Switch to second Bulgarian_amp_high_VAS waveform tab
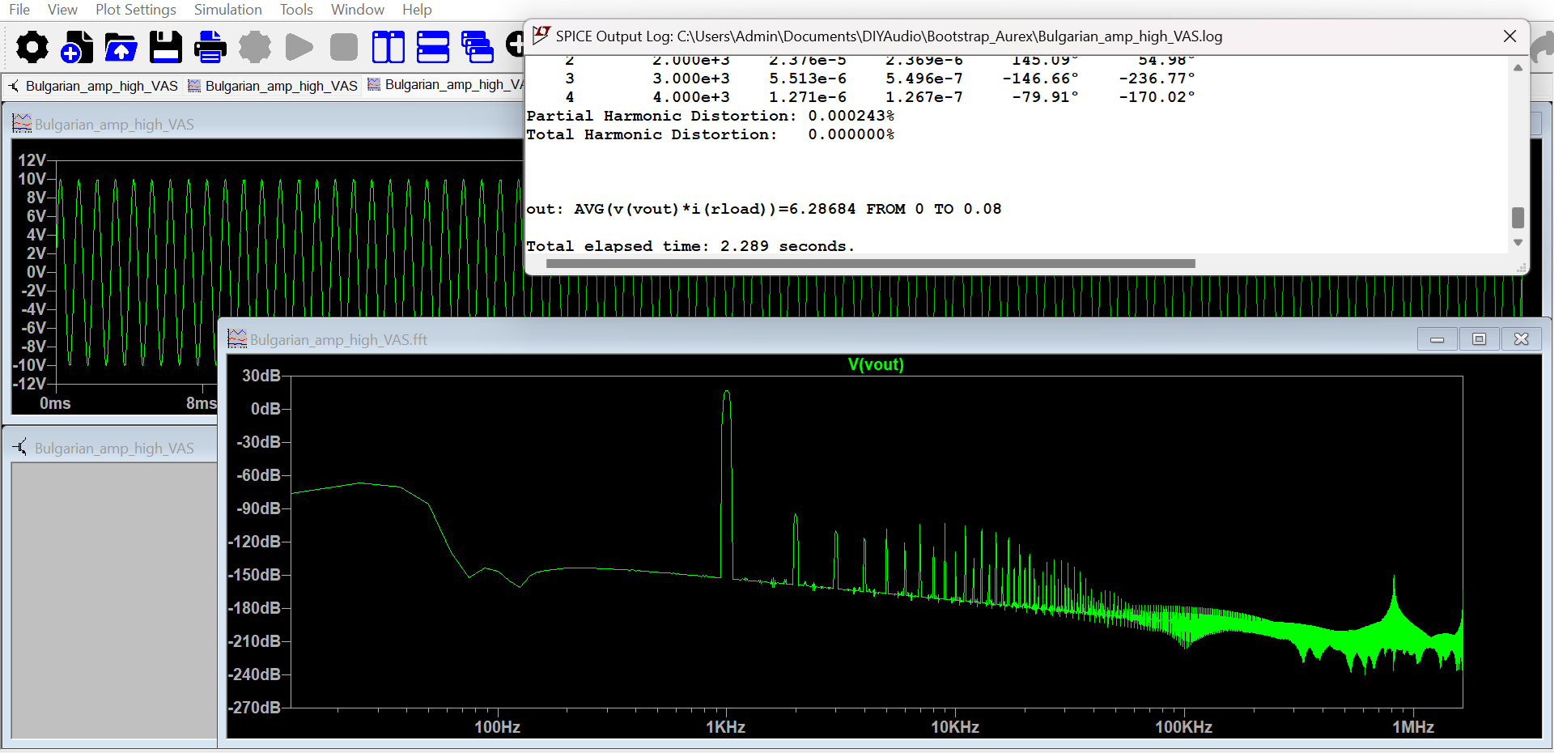1554x753 pixels. [x=274, y=86]
